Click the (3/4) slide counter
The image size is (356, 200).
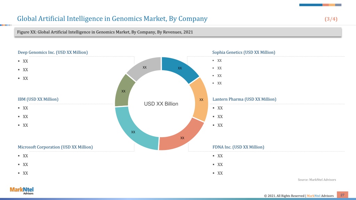331,19
